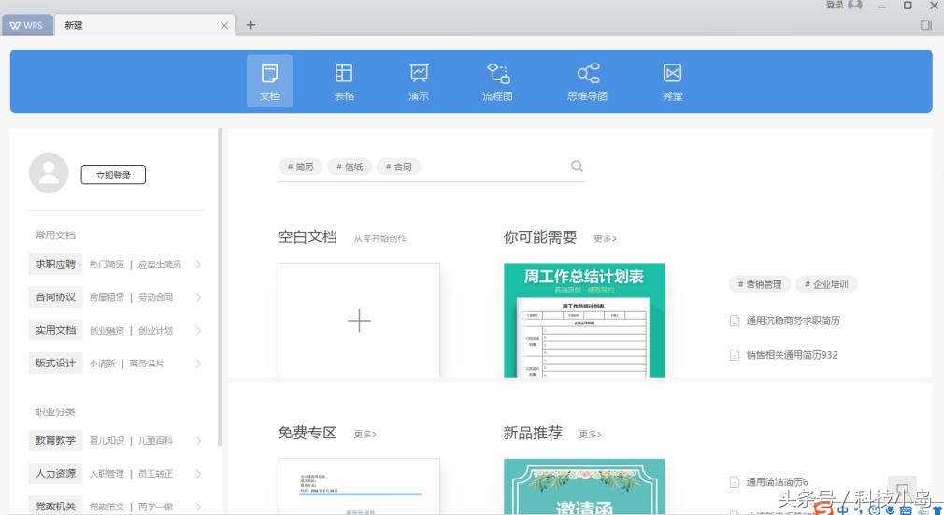This screenshot has width=944, height=515.
Task: Click the search magnifier icon
Action: pyautogui.click(x=577, y=165)
